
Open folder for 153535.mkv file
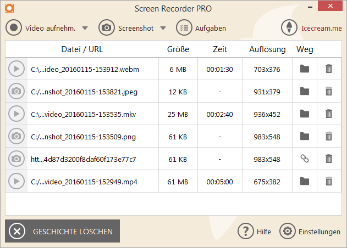tap(305, 114)
